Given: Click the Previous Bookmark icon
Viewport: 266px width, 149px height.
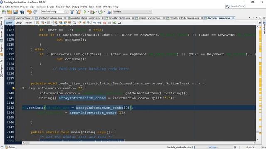Looking at the screenshot, I should pyautogui.click(x=80, y=23).
